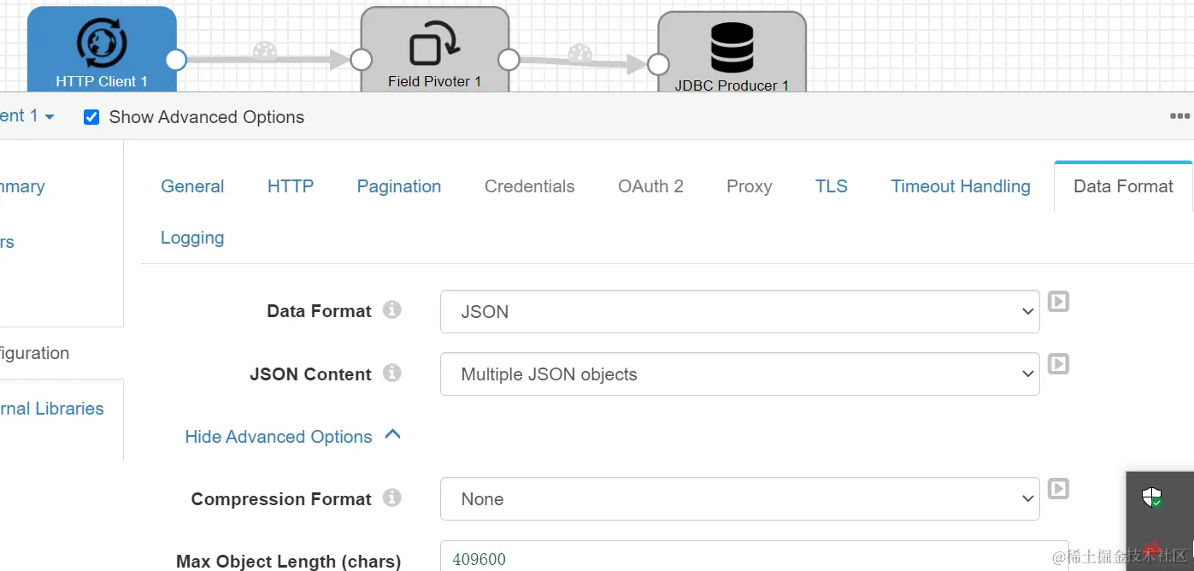Switch to the Pagination tab
The width and height of the screenshot is (1194, 571).
399,186
